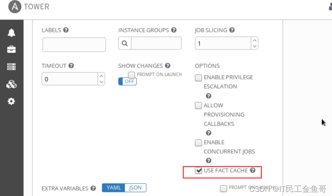Click the Ansible Tower logo
The width and height of the screenshot is (332, 196).
15,6
